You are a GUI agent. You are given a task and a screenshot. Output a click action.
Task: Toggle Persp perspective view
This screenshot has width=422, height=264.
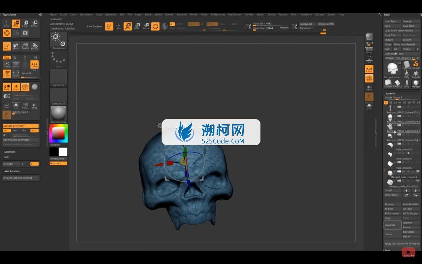click(x=369, y=50)
